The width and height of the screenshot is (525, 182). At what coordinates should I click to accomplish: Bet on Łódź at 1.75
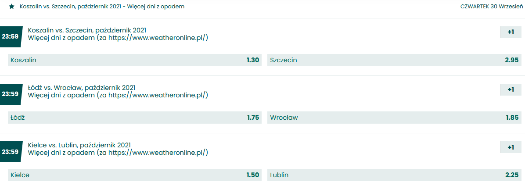tap(134, 118)
